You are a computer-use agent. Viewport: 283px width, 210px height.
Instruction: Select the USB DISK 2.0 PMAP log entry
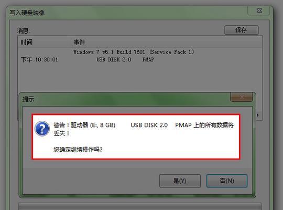click(x=125, y=59)
